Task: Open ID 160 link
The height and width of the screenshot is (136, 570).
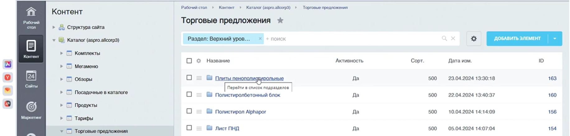Action: coord(552,95)
